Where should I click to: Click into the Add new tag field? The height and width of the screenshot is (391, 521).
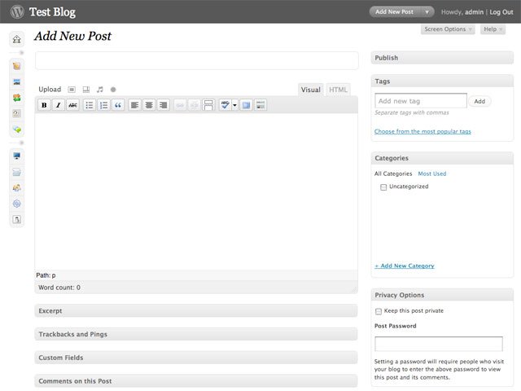click(x=421, y=101)
